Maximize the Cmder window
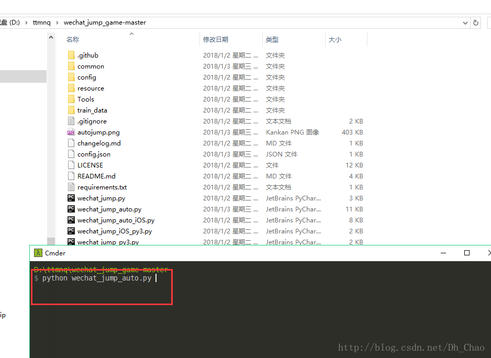Viewport: 491px width, 358px height. tap(467, 253)
